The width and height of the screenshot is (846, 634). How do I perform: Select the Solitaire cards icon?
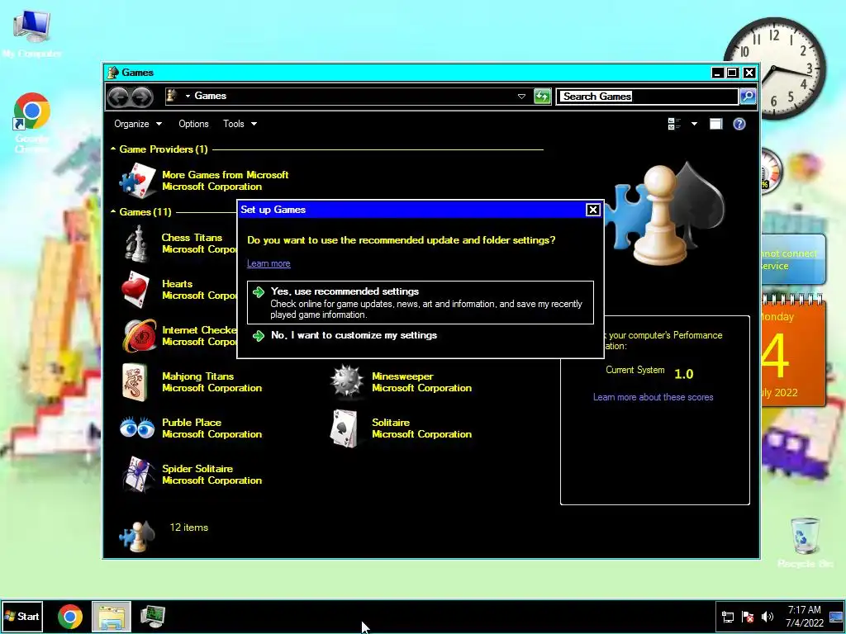pos(345,428)
